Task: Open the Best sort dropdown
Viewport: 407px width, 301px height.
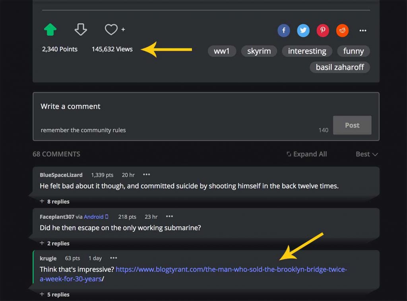Action: [366, 154]
